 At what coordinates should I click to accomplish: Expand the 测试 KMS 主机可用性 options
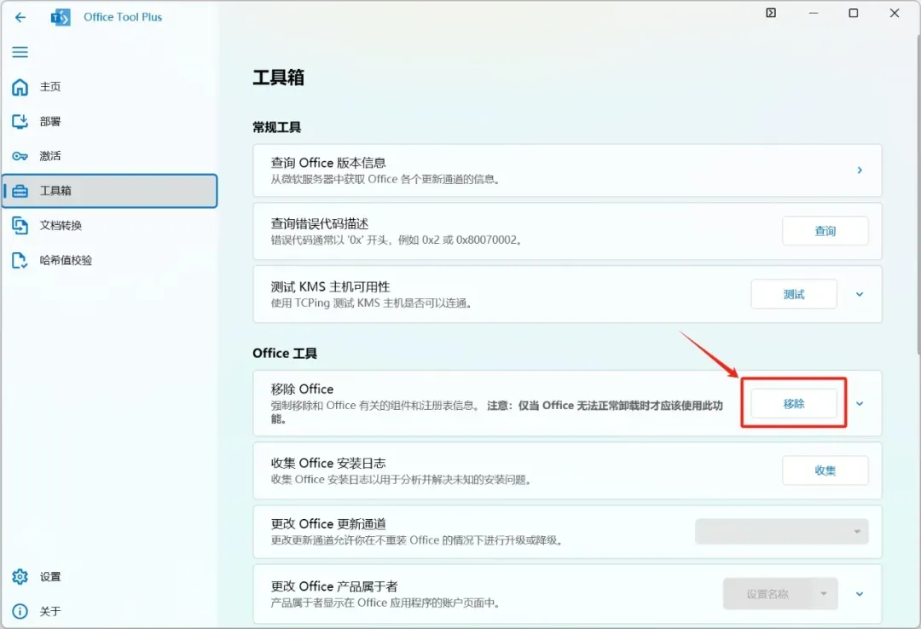tap(860, 294)
